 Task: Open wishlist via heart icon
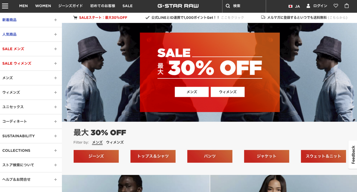(x=336, y=6)
